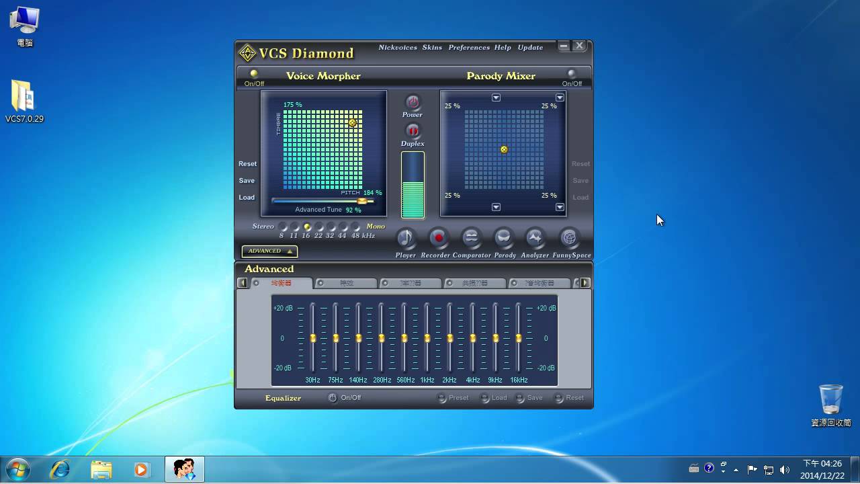The image size is (860, 484).
Task: Open the Recorder module
Action: coord(439,237)
